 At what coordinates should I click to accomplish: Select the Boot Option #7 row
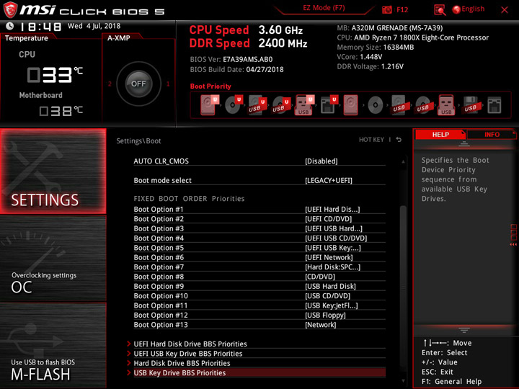pyautogui.click(x=259, y=267)
